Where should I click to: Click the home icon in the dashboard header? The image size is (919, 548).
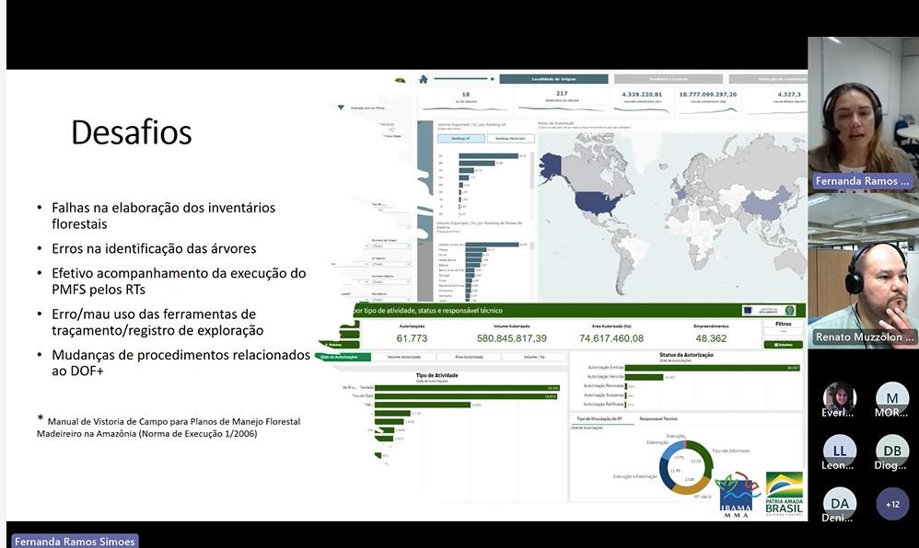tap(424, 79)
